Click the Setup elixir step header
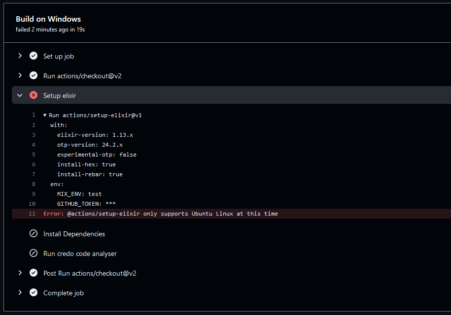 [x=231, y=95]
